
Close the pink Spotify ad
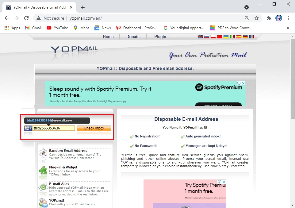[224, 182]
